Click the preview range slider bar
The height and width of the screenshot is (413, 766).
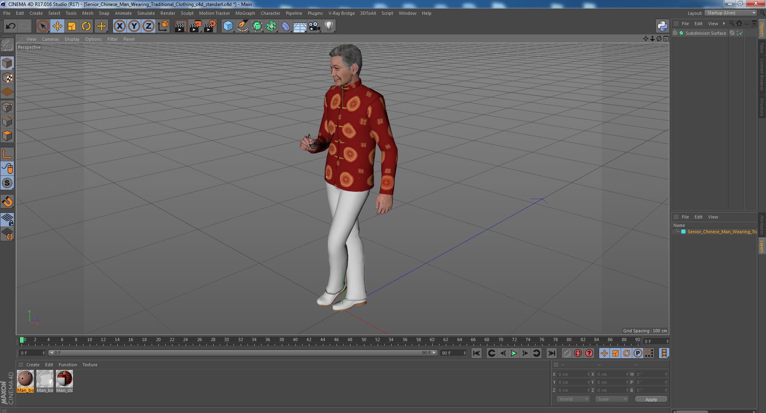tap(243, 353)
